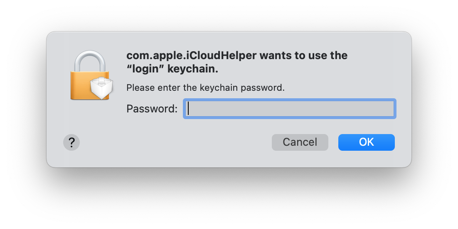This screenshot has width=458, height=229.
Task: Click the orange padlock icon
Action: (x=91, y=75)
